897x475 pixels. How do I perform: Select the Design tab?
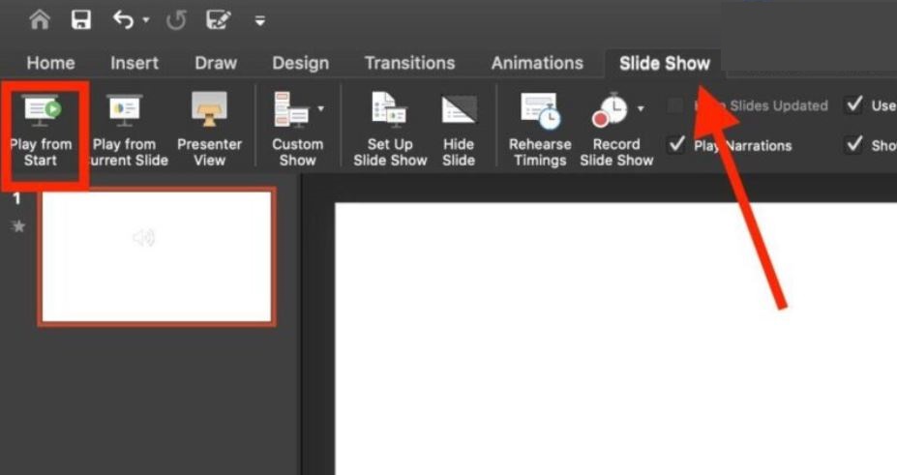tap(300, 63)
